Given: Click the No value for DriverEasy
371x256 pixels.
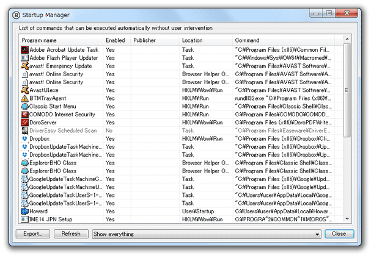Looking at the screenshot, I should pyautogui.click(x=109, y=130).
